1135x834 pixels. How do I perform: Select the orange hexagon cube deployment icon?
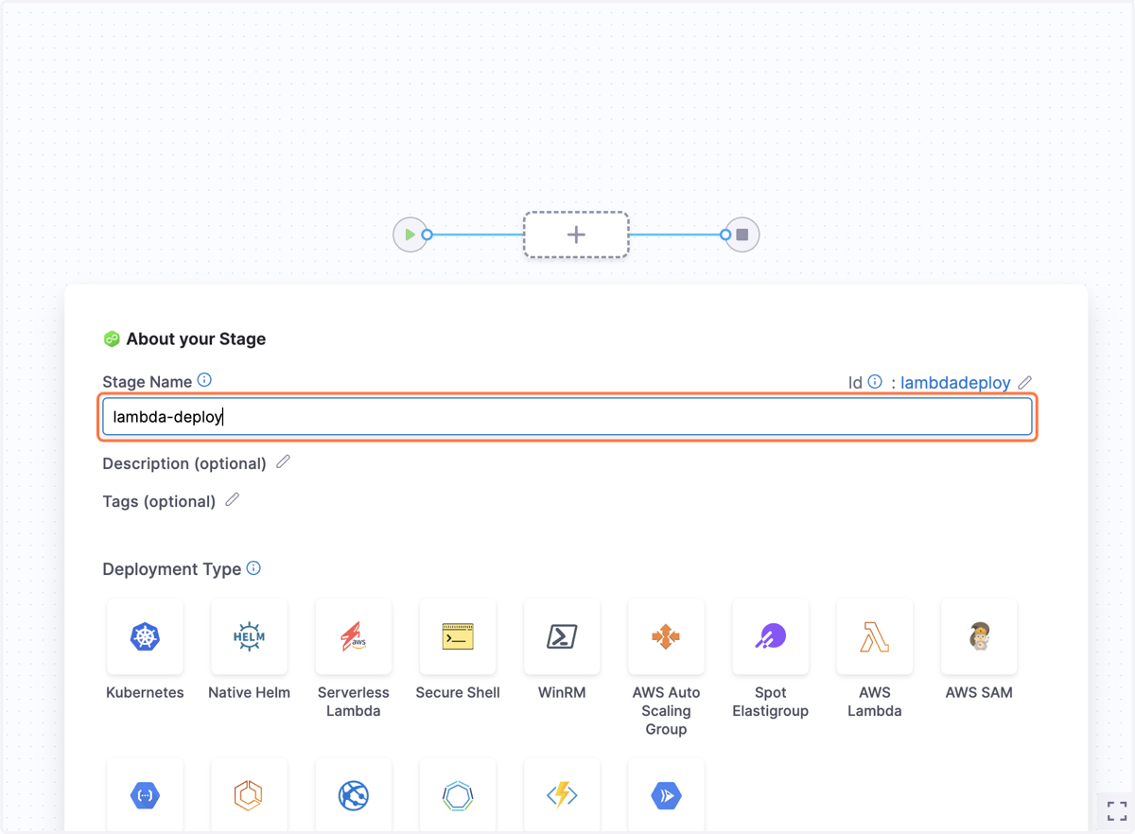249,795
